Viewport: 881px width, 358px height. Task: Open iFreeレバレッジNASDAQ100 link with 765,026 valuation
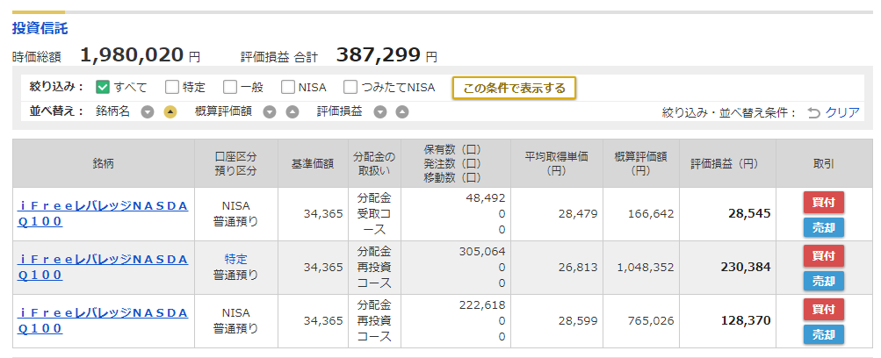tap(103, 320)
